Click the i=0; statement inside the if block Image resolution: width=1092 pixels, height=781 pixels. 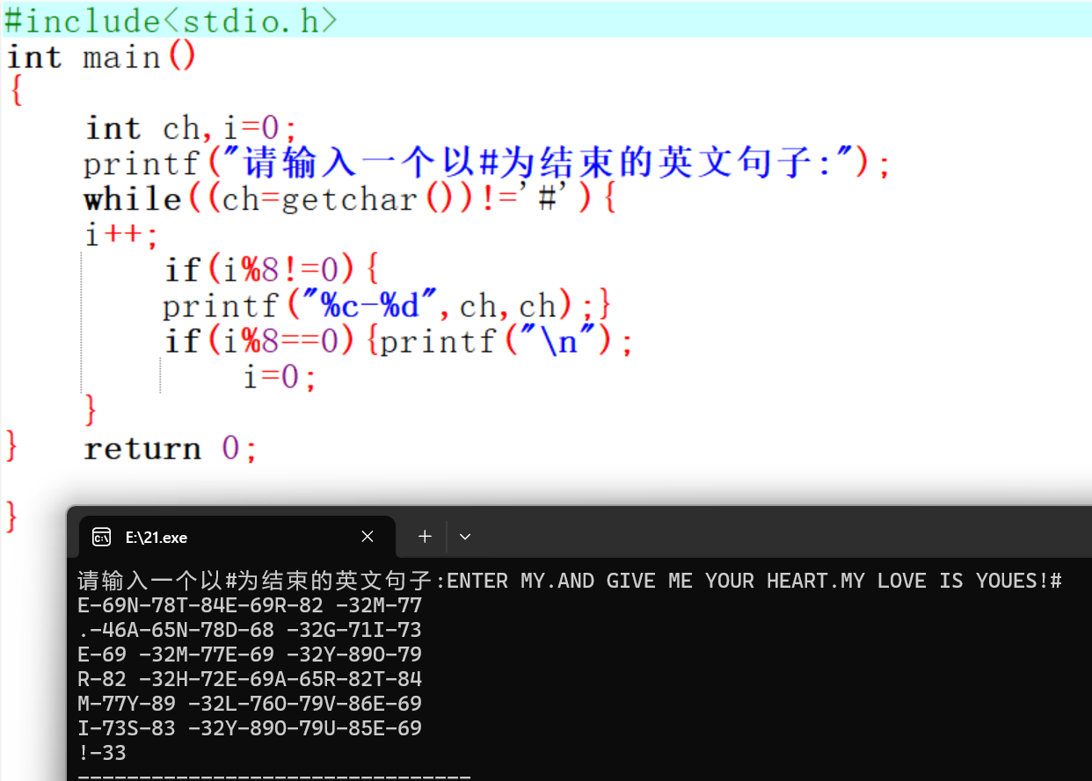[x=280, y=376]
